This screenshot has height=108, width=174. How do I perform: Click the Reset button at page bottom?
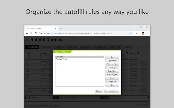pyautogui.click(x=43, y=106)
